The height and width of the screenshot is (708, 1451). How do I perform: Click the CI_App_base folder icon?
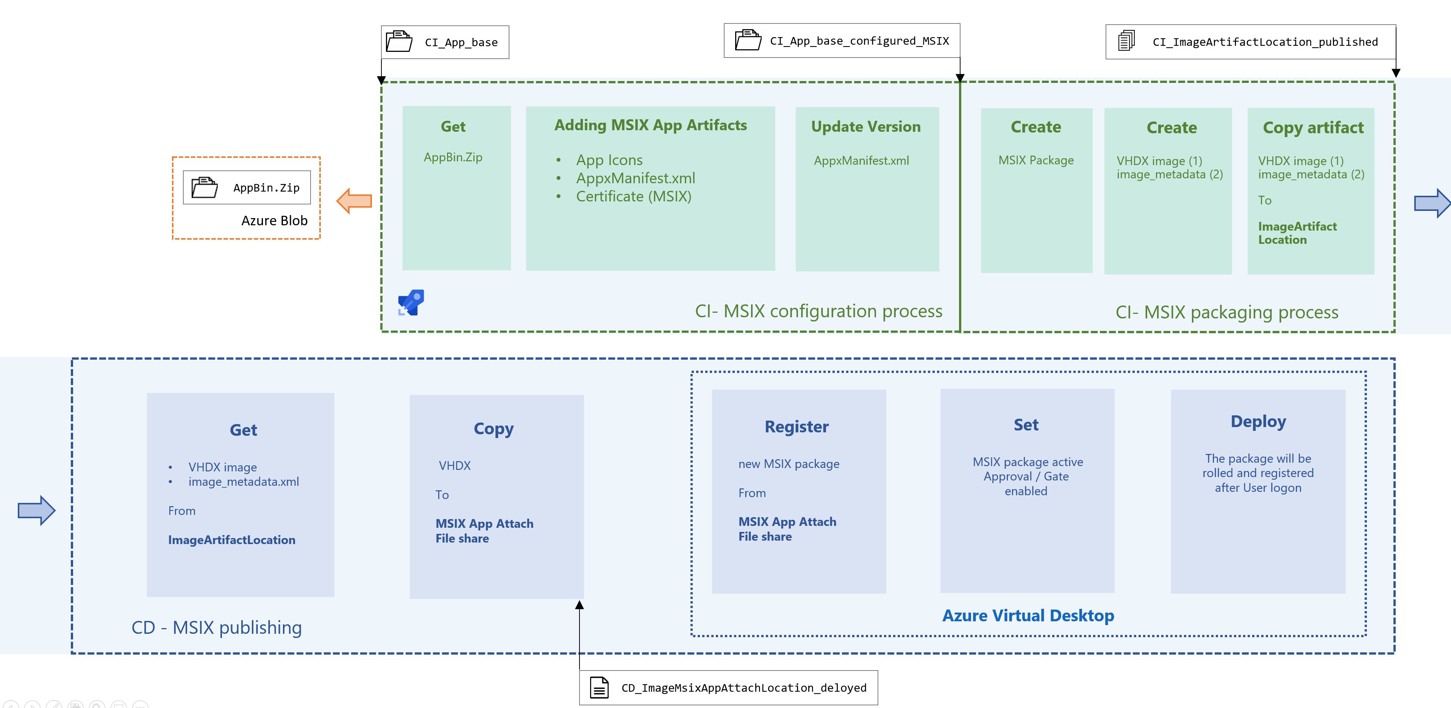[x=399, y=42]
